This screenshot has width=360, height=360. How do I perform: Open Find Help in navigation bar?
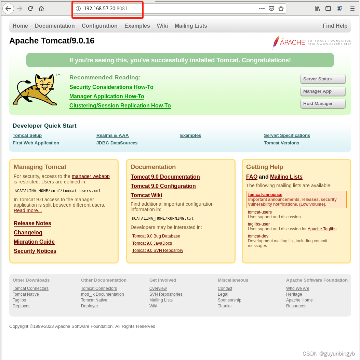click(335, 26)
